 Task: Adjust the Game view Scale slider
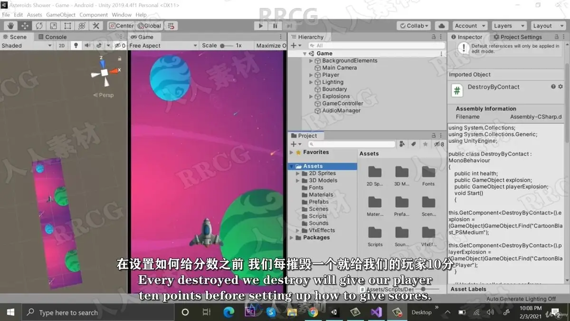pyautogui.click(x=227, y=46)
